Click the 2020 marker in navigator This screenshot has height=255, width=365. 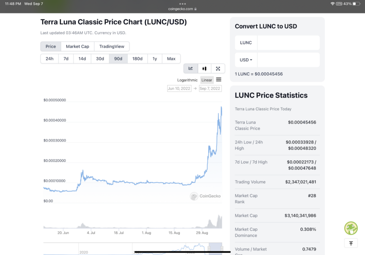tap(83, 252)
